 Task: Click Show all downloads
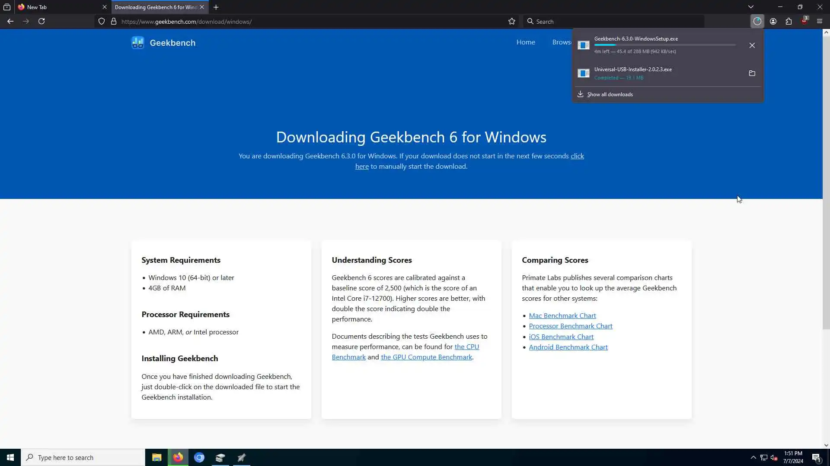[610, 94]
